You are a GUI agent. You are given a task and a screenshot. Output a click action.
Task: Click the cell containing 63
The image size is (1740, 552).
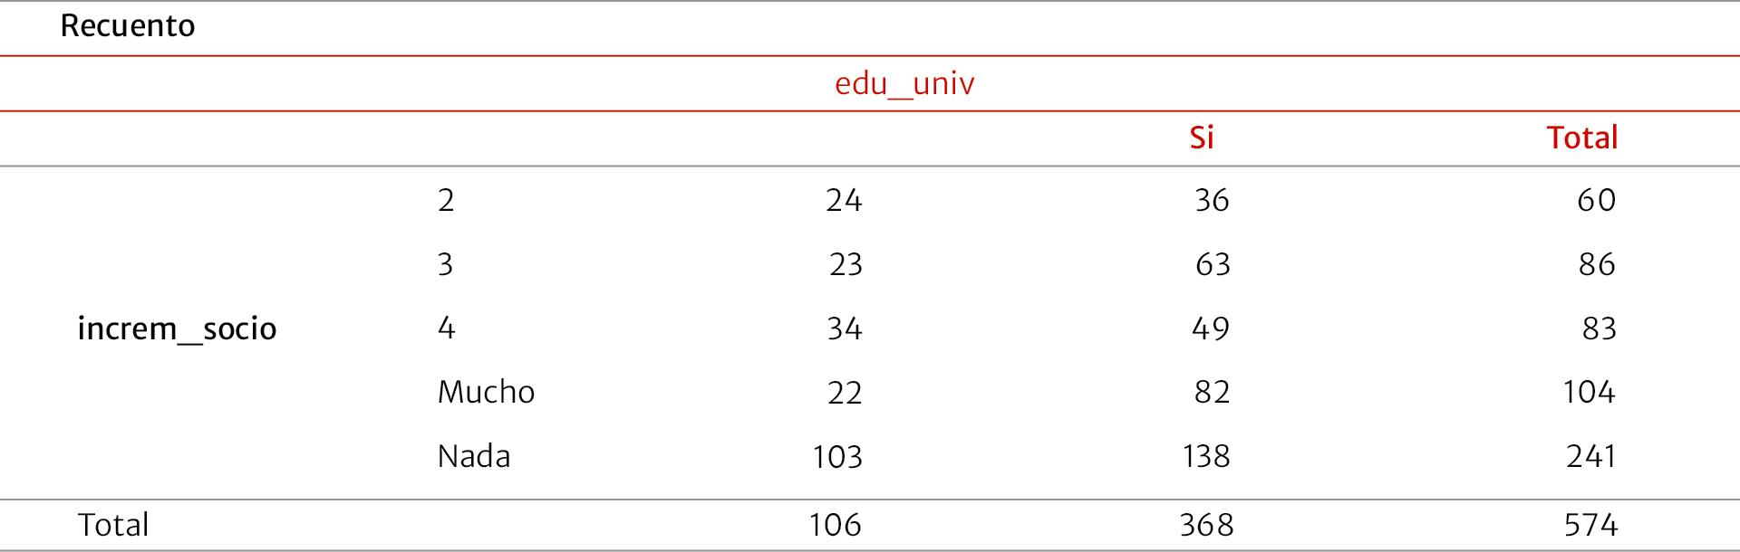point(1212,264)
